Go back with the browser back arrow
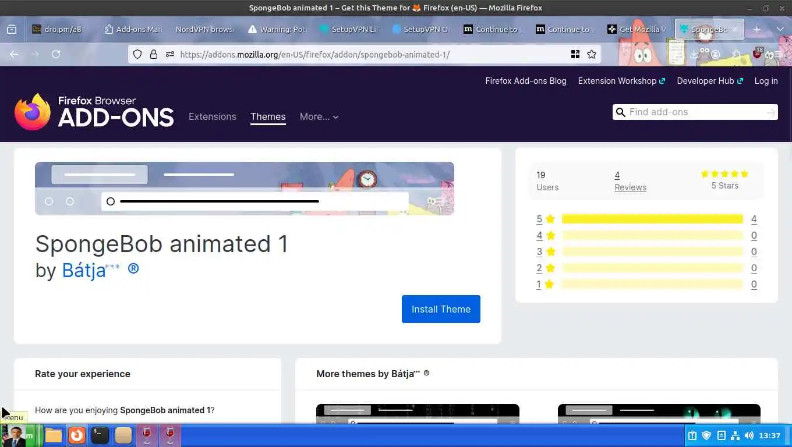This screenshot has width=792, height=447. 14,54
